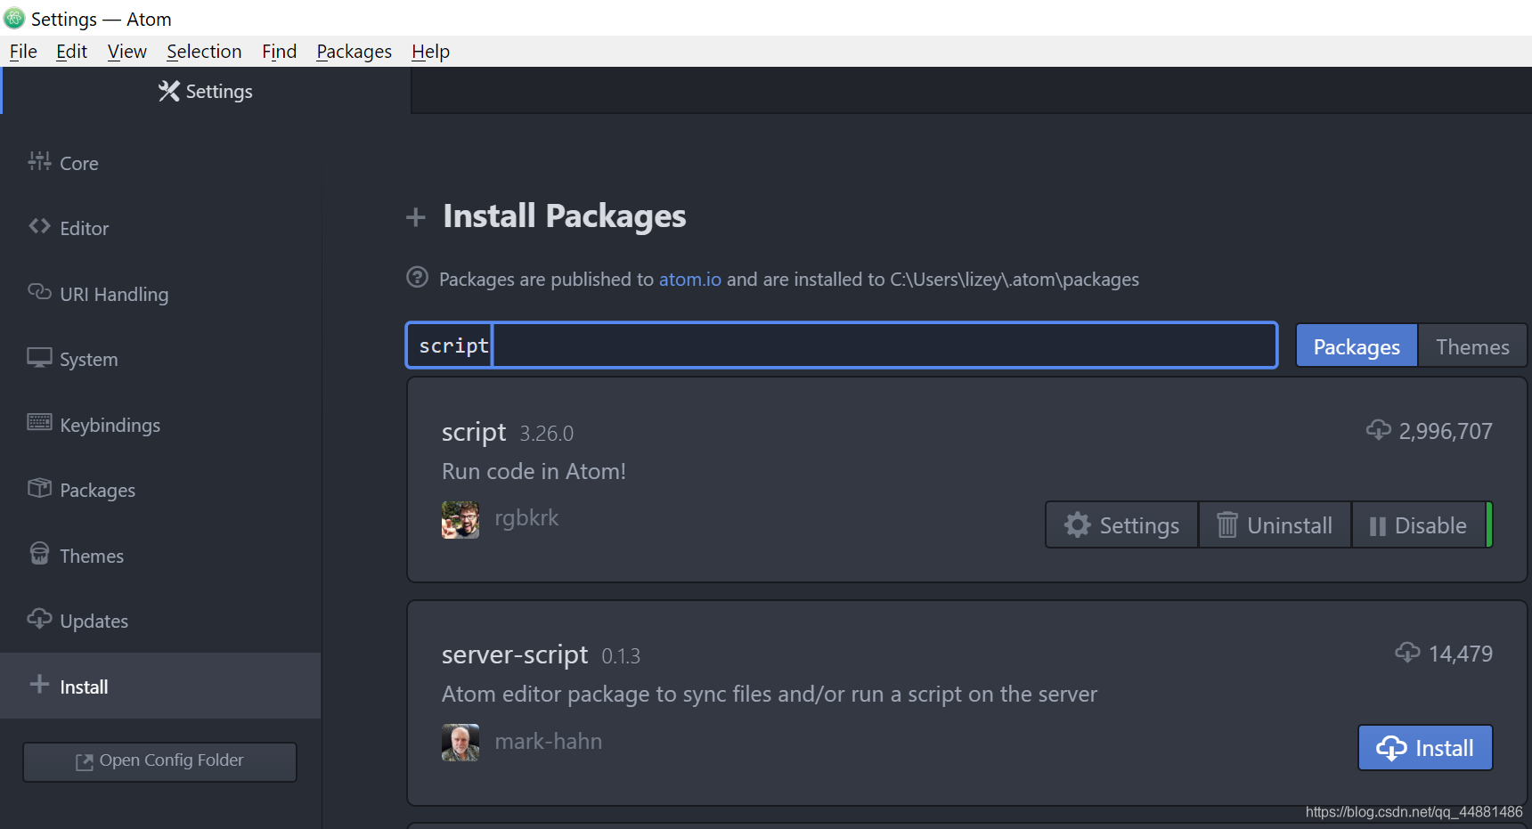This screenshot has height=829, width=1532.
Task: Click server-script download count 14,479
Action: pyautogui.click(x=1461, y=654)
